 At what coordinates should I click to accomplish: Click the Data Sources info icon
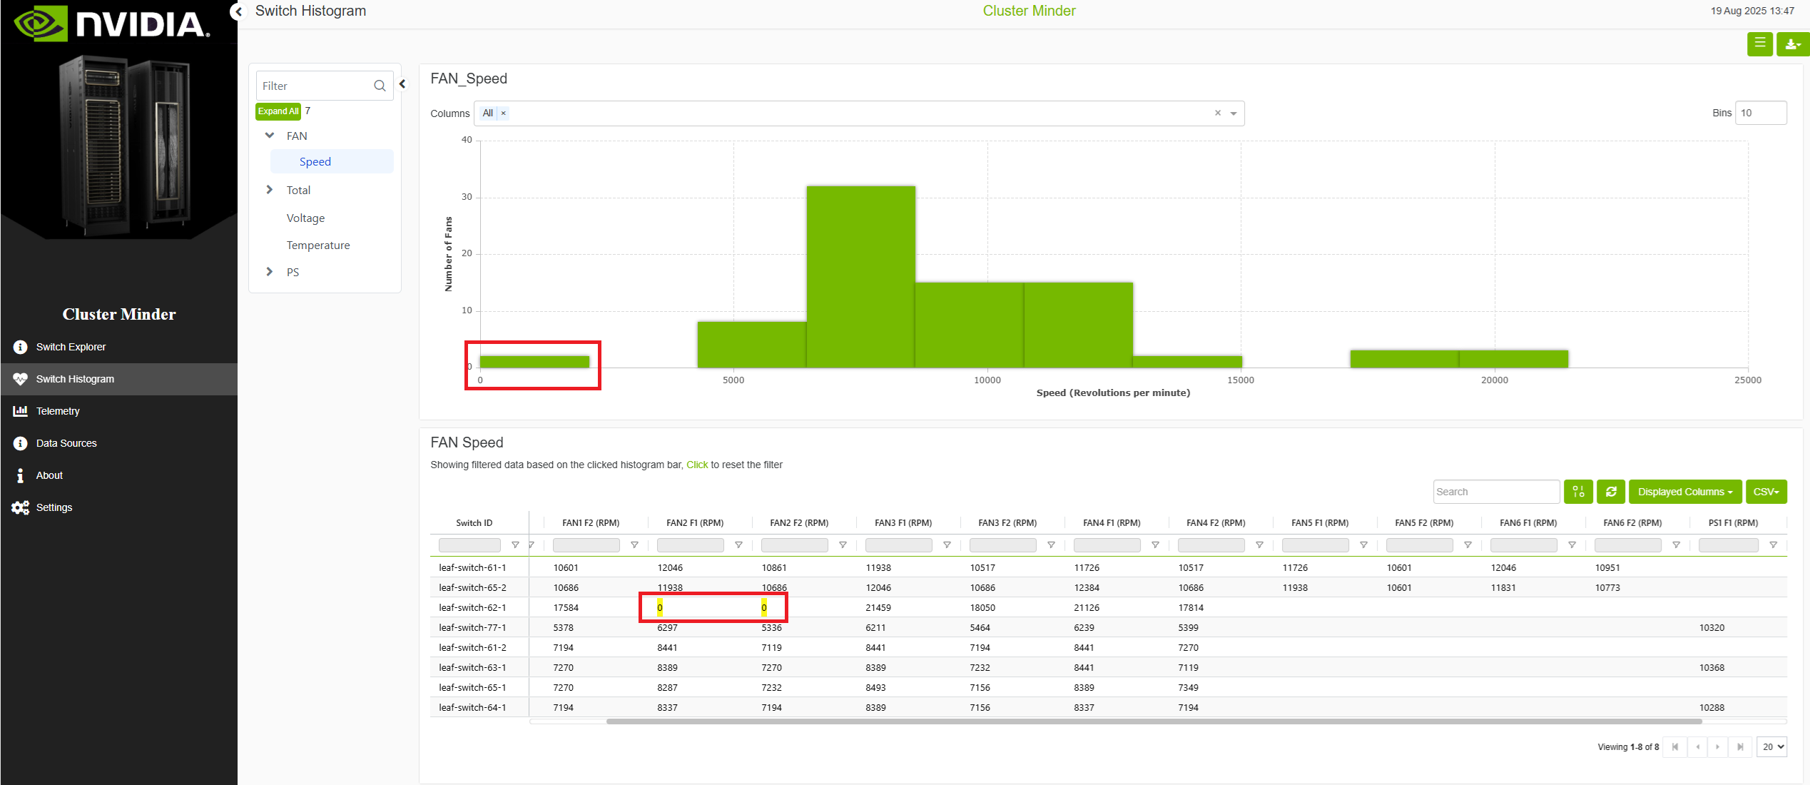[x=20, y=443]
